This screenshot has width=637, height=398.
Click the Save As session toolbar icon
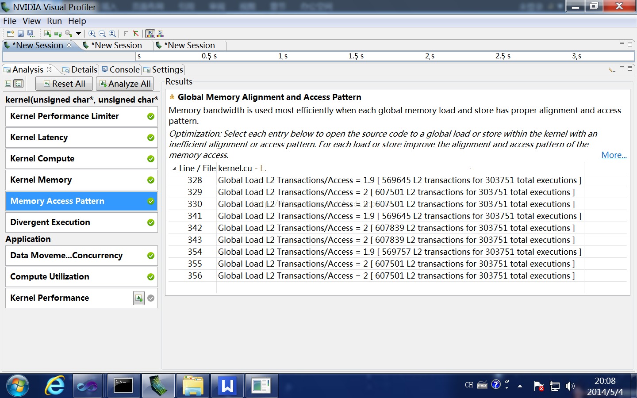[31, 34]
